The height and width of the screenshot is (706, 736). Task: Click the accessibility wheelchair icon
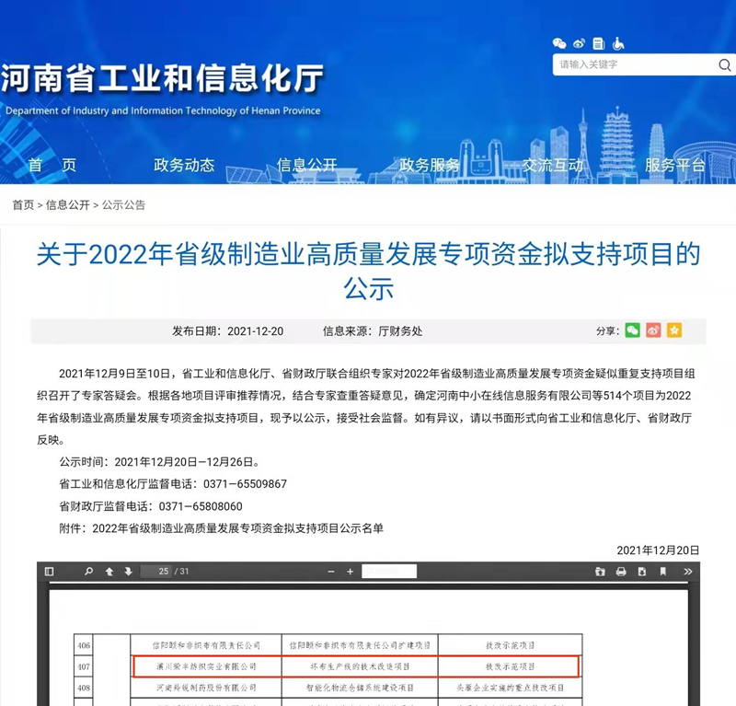(x=619, y=43)
